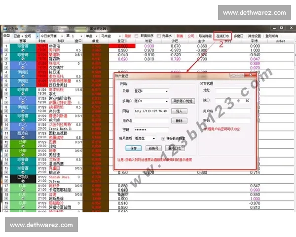Click the HTTP代理 地址 input field
The height and width of the screenshot is (237, 296).
(233, 90)
